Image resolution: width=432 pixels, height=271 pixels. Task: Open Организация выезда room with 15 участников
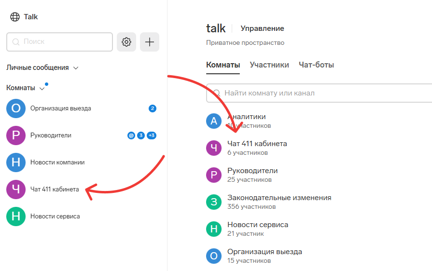[265, 252]
